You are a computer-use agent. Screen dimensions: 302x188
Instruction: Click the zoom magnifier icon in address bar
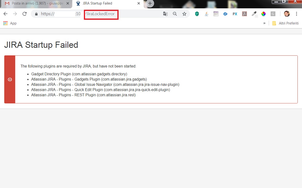point(175,14)
